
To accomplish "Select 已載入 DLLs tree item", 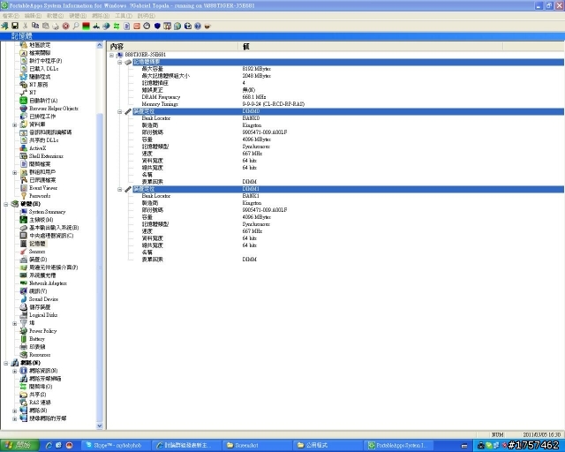I will coord(43,69).
